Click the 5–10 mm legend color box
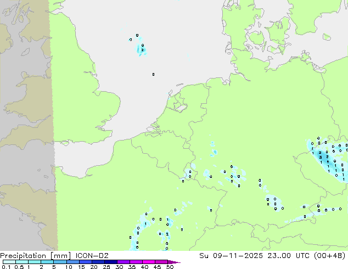The height and width of the screenshot is (269, 348). point(60,262)
